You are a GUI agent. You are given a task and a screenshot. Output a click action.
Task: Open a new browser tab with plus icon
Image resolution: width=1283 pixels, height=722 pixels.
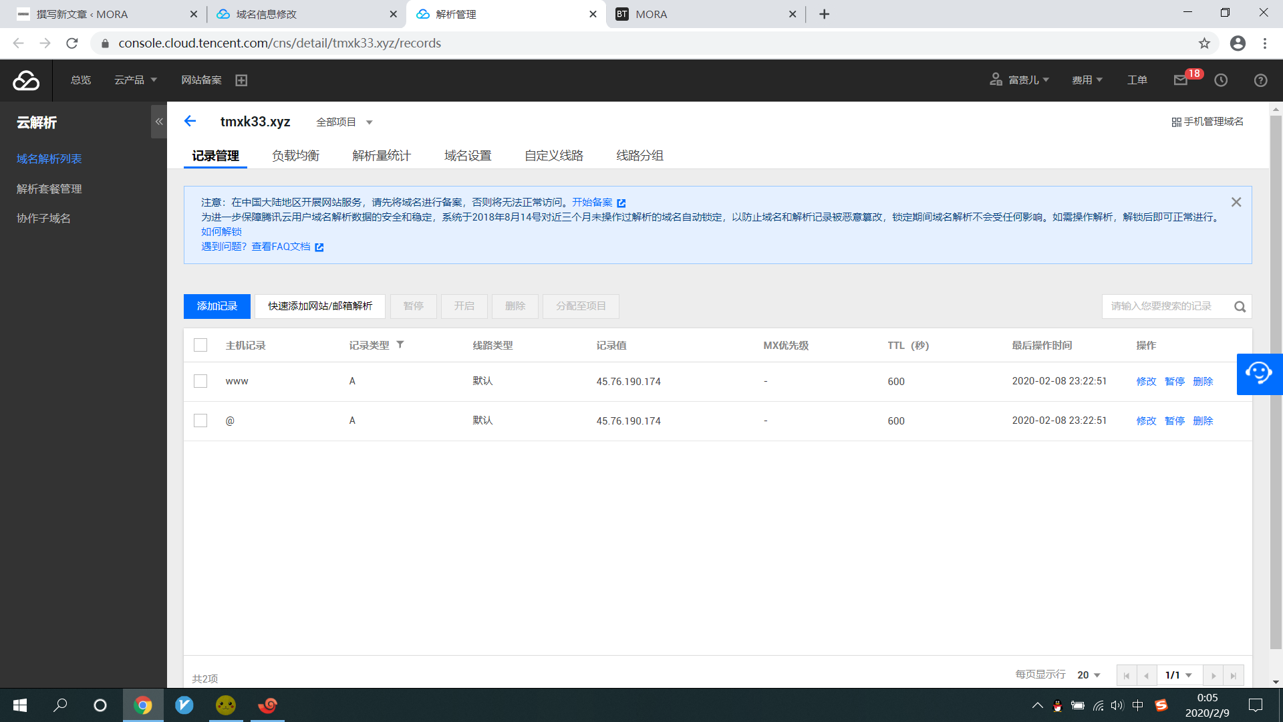[x=824, y=14]
